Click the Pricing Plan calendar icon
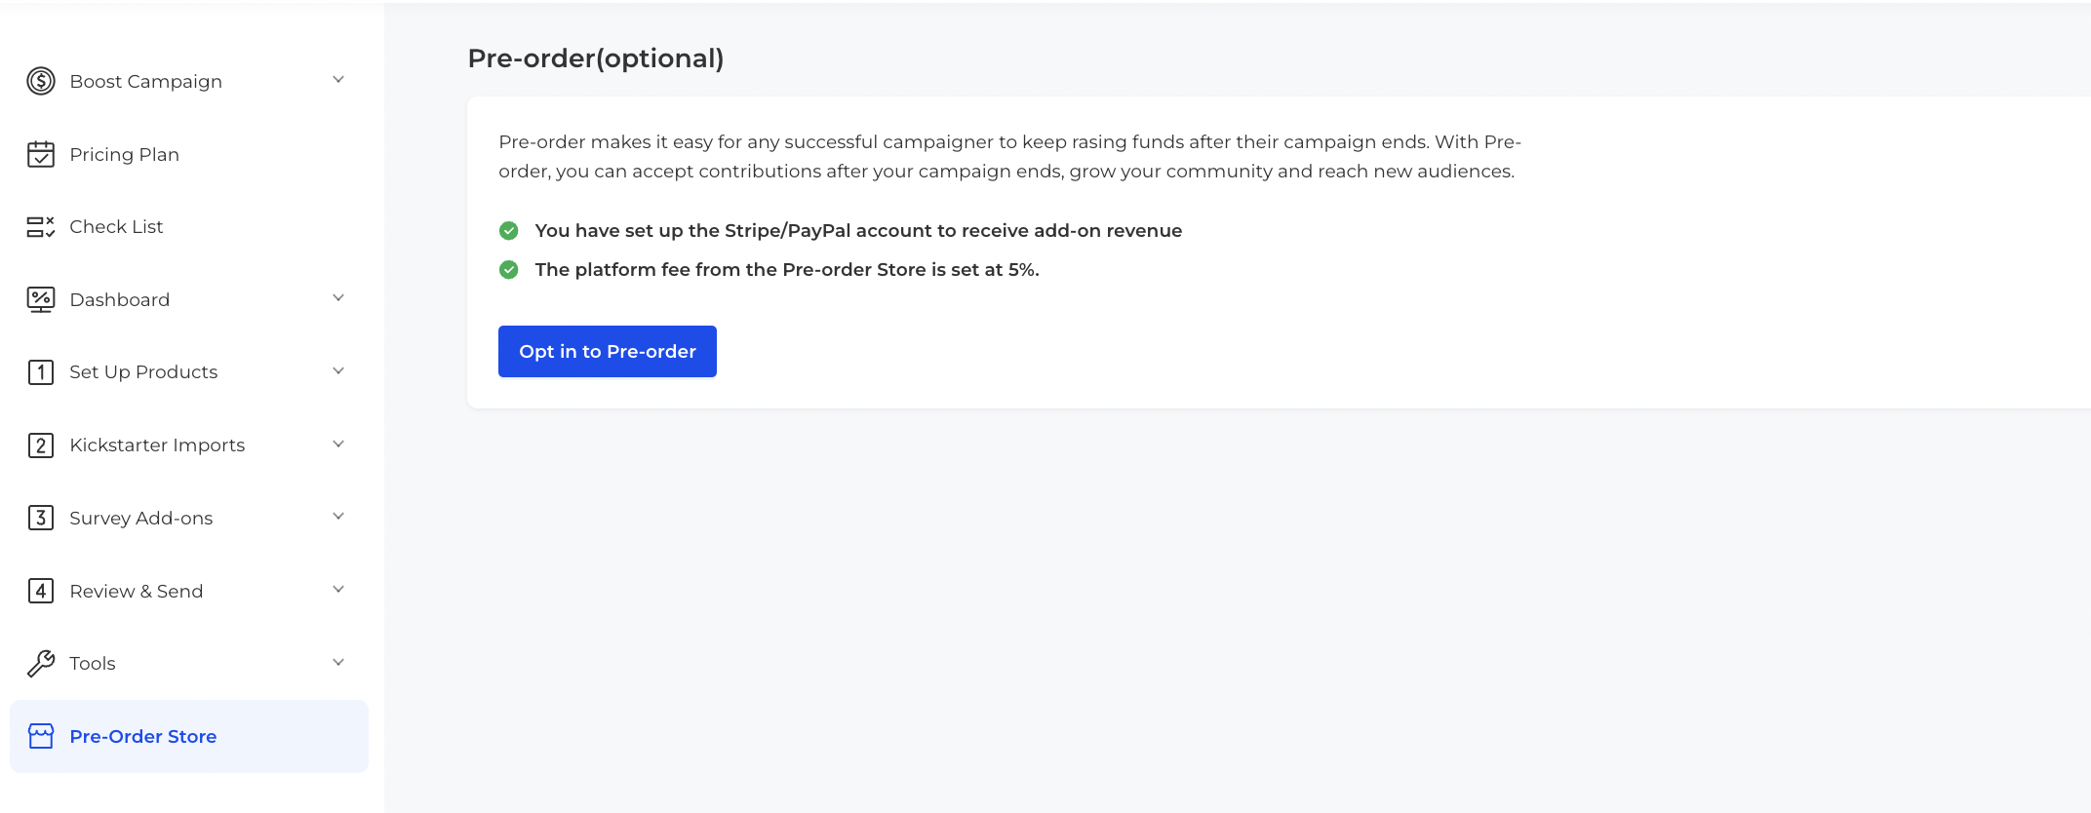2091x813 pixels. [x=41, y=154]
